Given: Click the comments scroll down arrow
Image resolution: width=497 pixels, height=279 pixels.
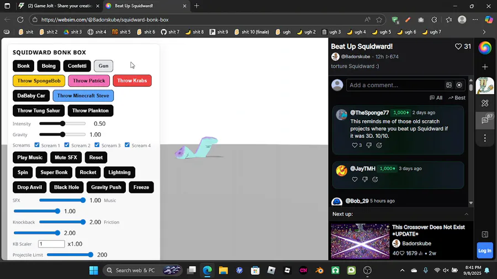Looking at the screenshot, I should [470, 203].
